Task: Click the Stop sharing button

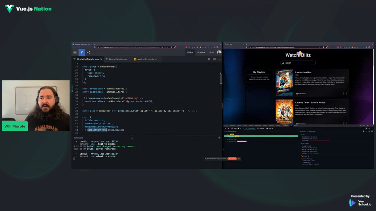Action: pos(232,159)
